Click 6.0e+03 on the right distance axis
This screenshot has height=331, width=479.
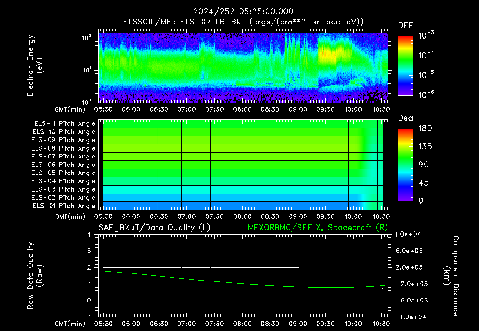(409, 251)
